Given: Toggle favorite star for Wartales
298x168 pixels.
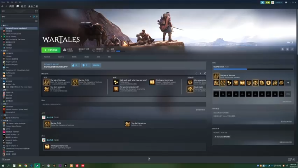Looking at the screenshot, I should point(292,49).
